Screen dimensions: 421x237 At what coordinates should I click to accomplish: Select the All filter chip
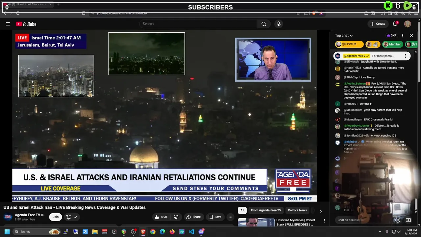242,210
